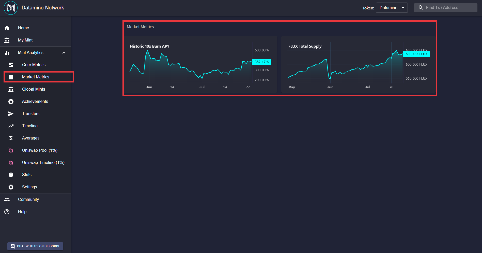Open Stats page
The image size is (482, 253).
[x=36, y=175]
